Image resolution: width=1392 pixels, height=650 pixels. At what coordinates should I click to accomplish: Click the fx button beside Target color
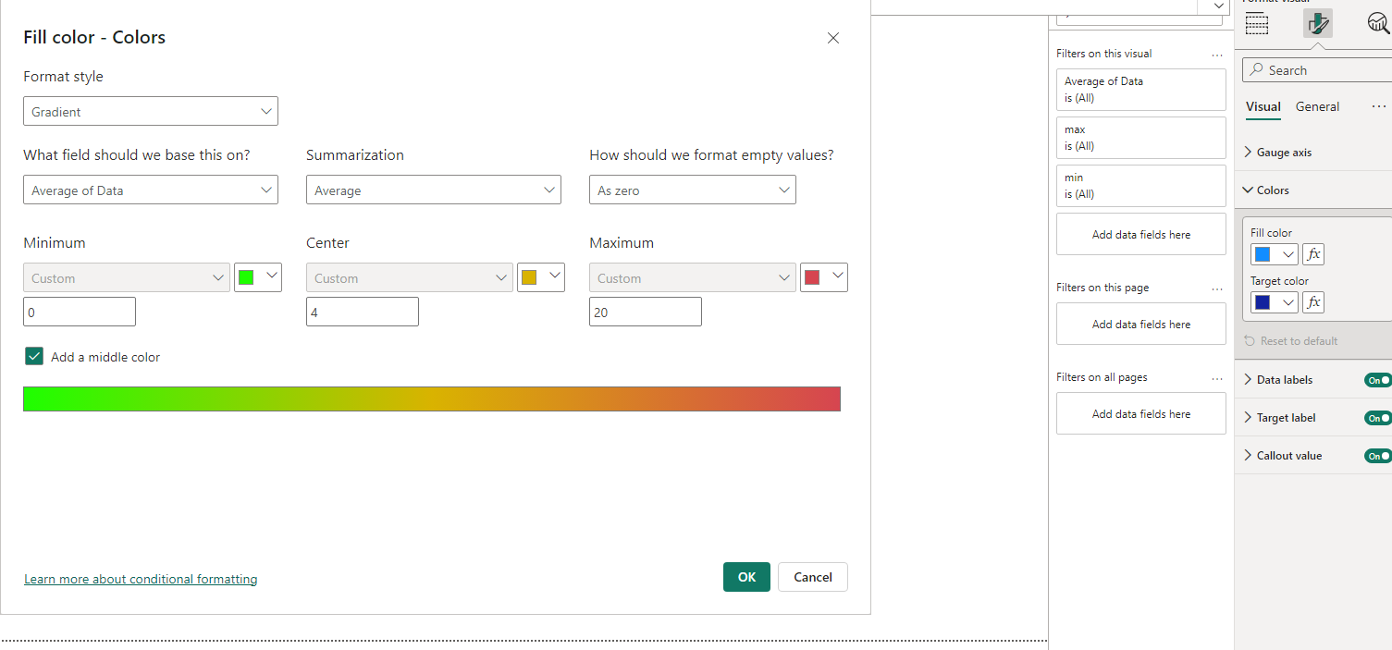[x=1313, y=302]
